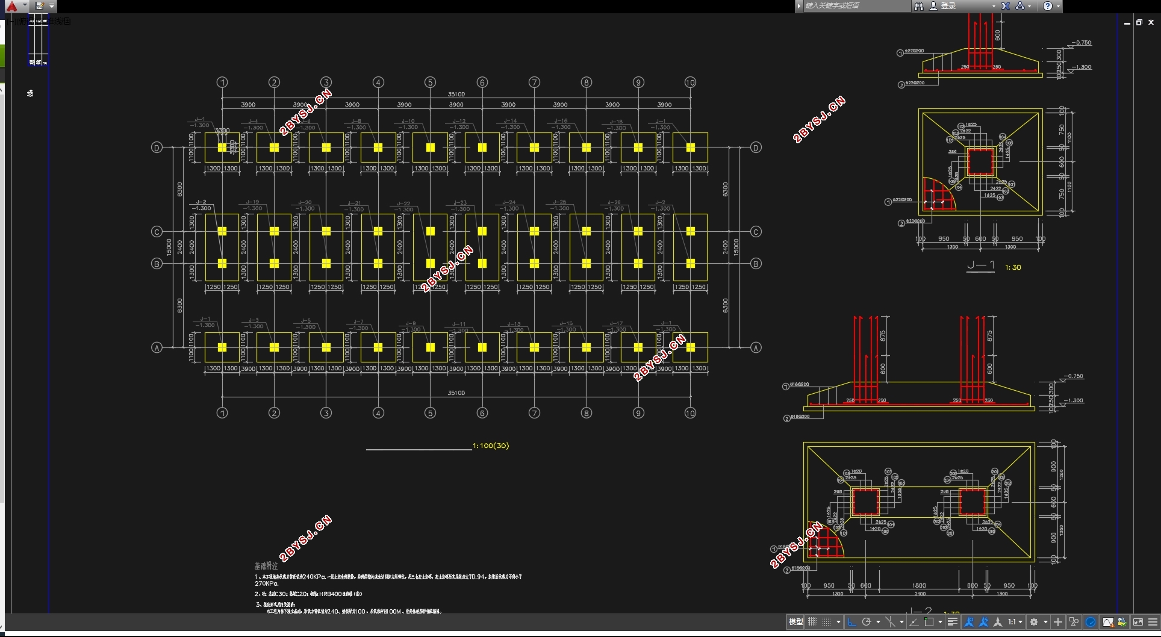Screen dimensions: 1161x637
Task: Expand the Autodesk 360 dropdown arrow
Action: pos(1029,6)
